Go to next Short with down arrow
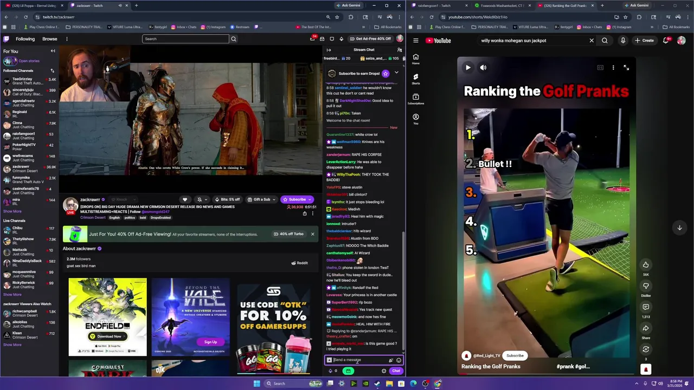 point(679,228)
